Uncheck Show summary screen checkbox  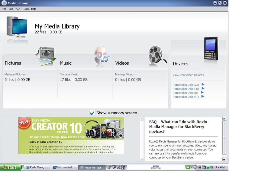92,113
